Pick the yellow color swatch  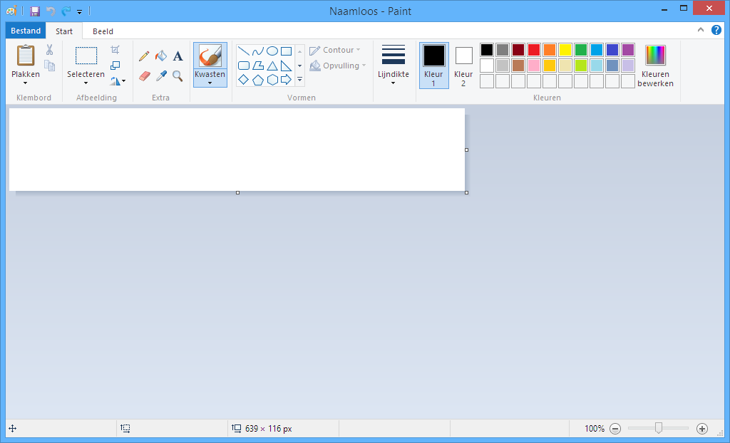565,50
